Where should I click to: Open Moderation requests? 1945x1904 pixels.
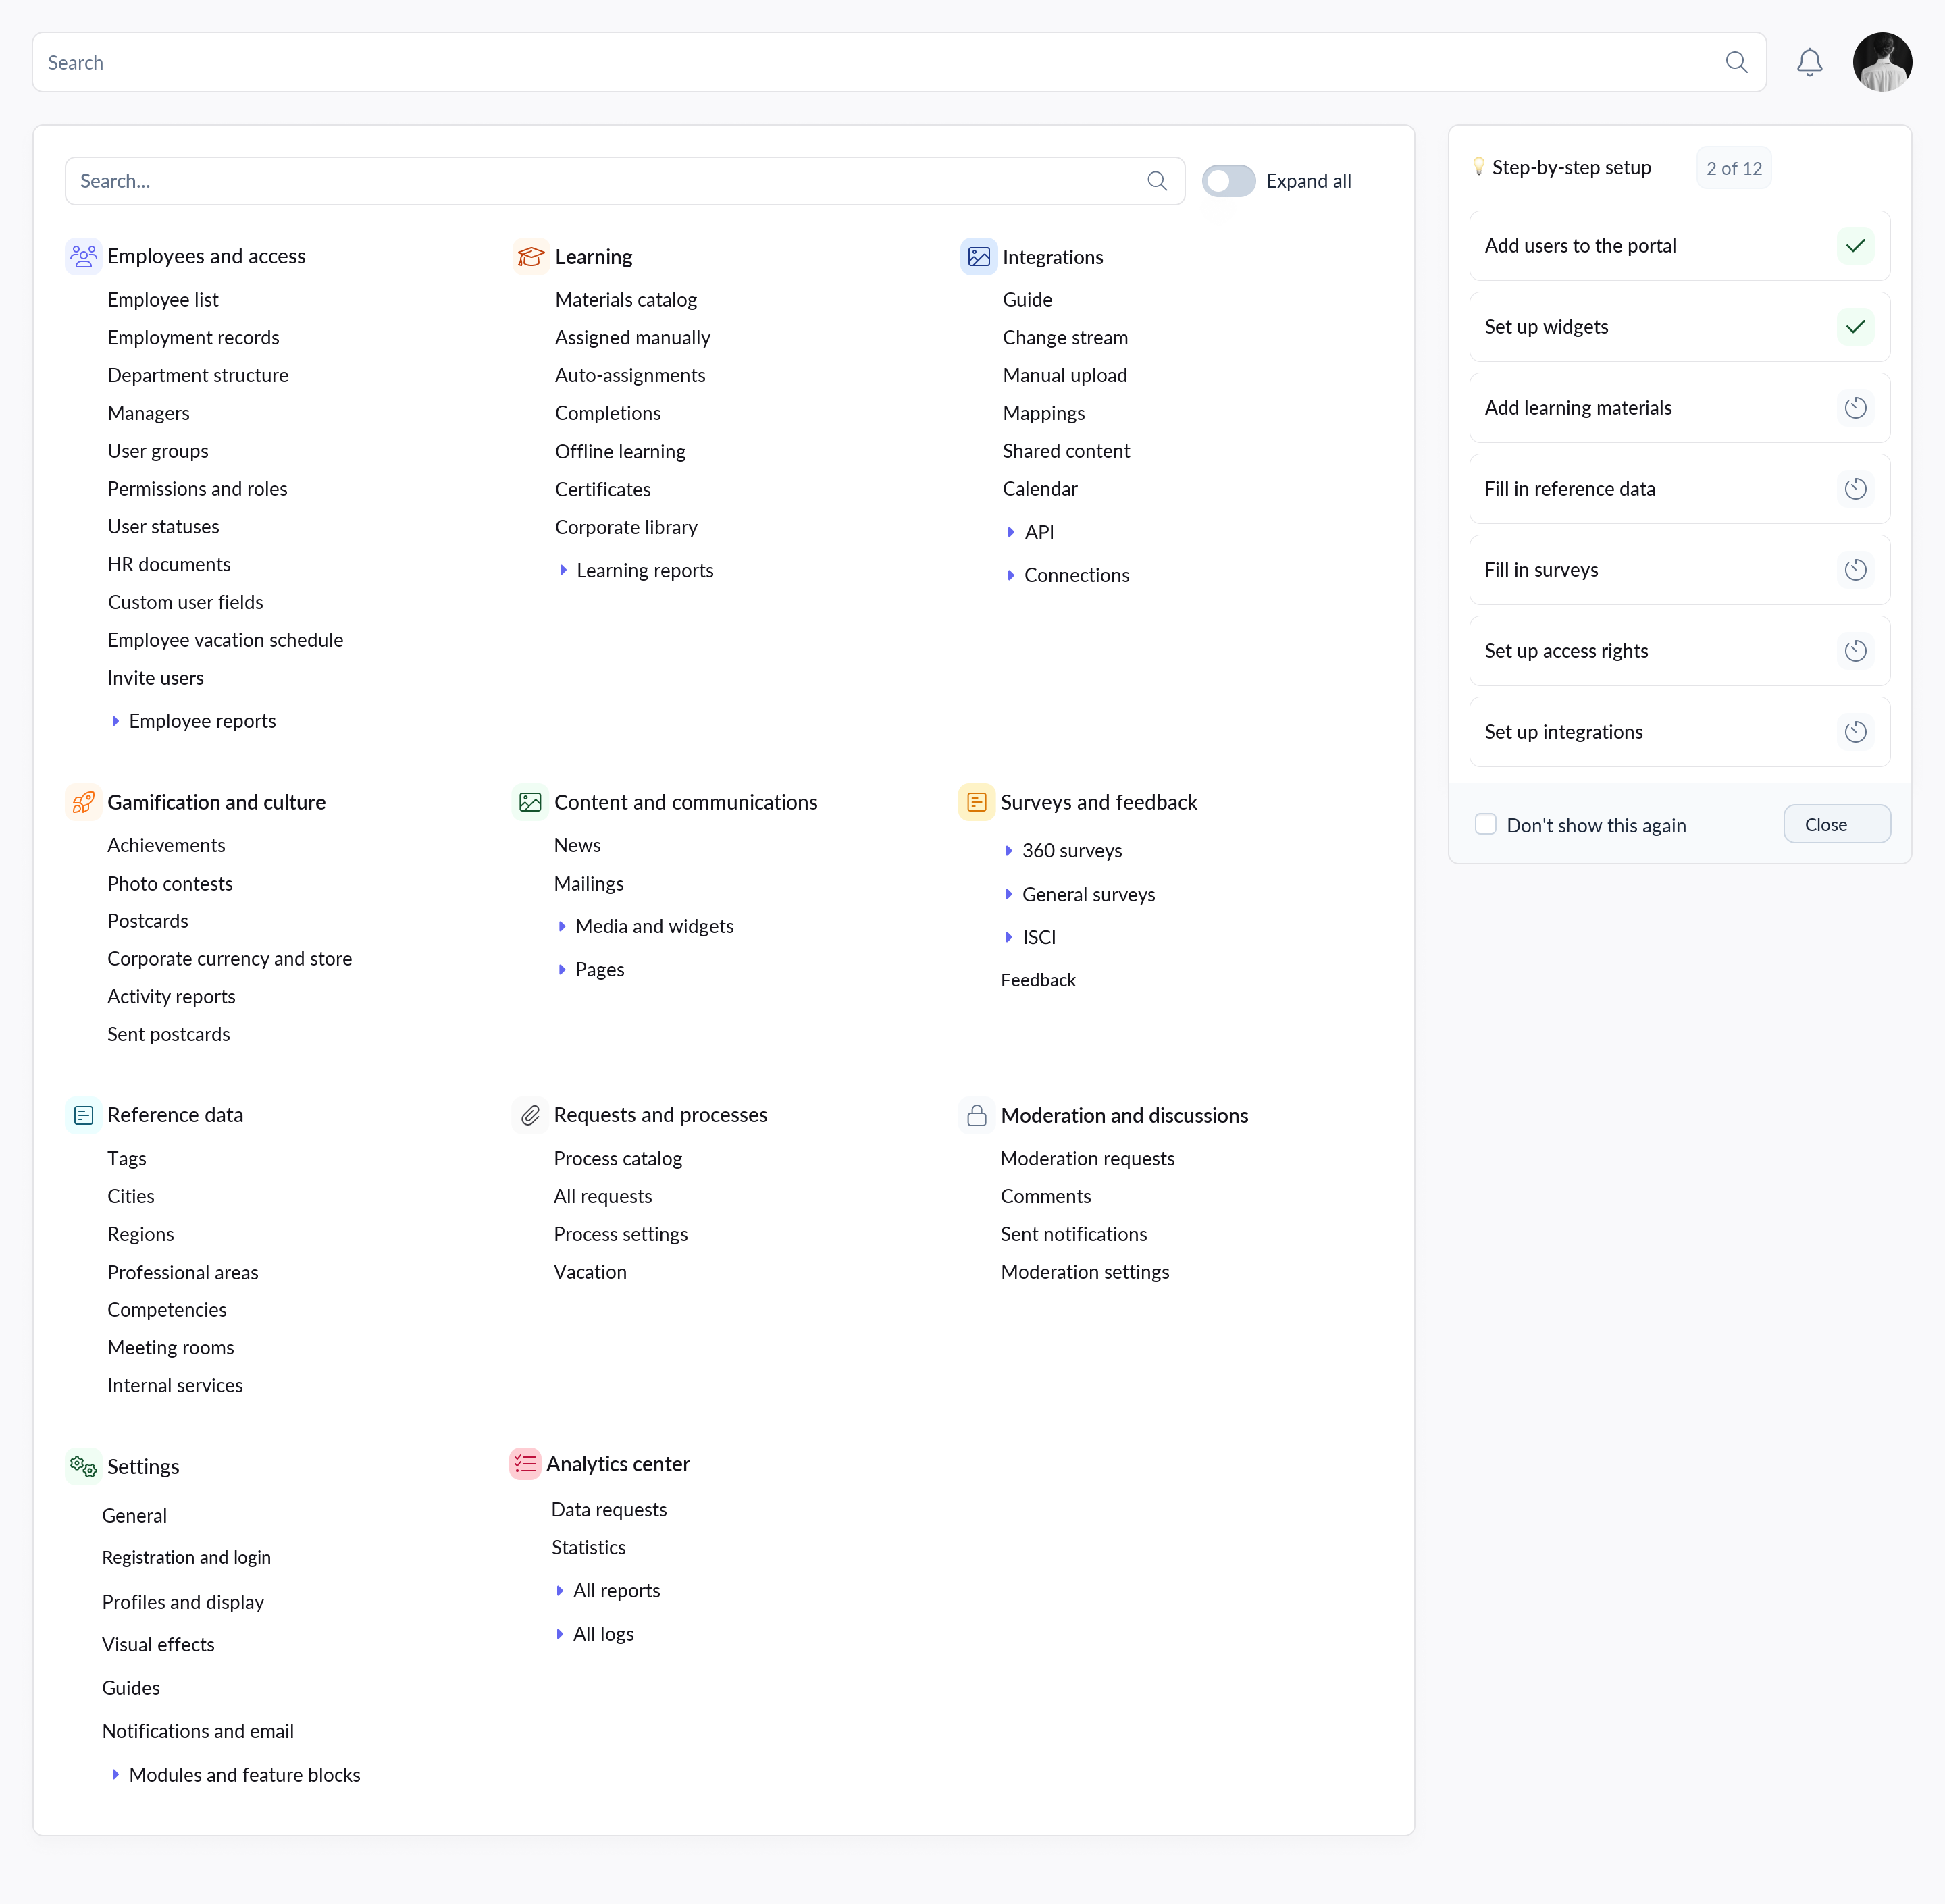pyautogui.click(x=1088, y=1158)
